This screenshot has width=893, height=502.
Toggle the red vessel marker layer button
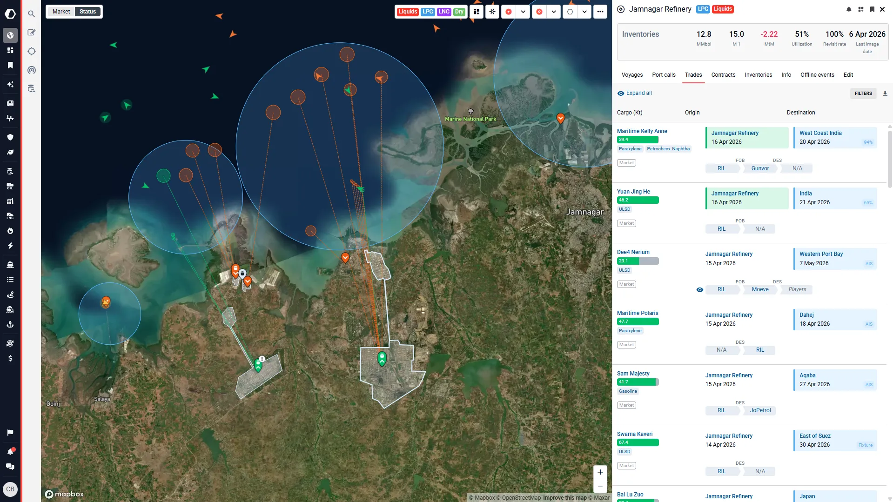509,12
